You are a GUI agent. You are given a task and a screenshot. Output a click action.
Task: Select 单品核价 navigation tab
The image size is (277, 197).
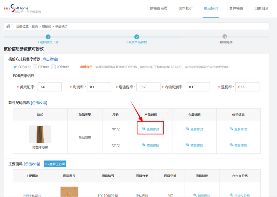tap(211, 8)
